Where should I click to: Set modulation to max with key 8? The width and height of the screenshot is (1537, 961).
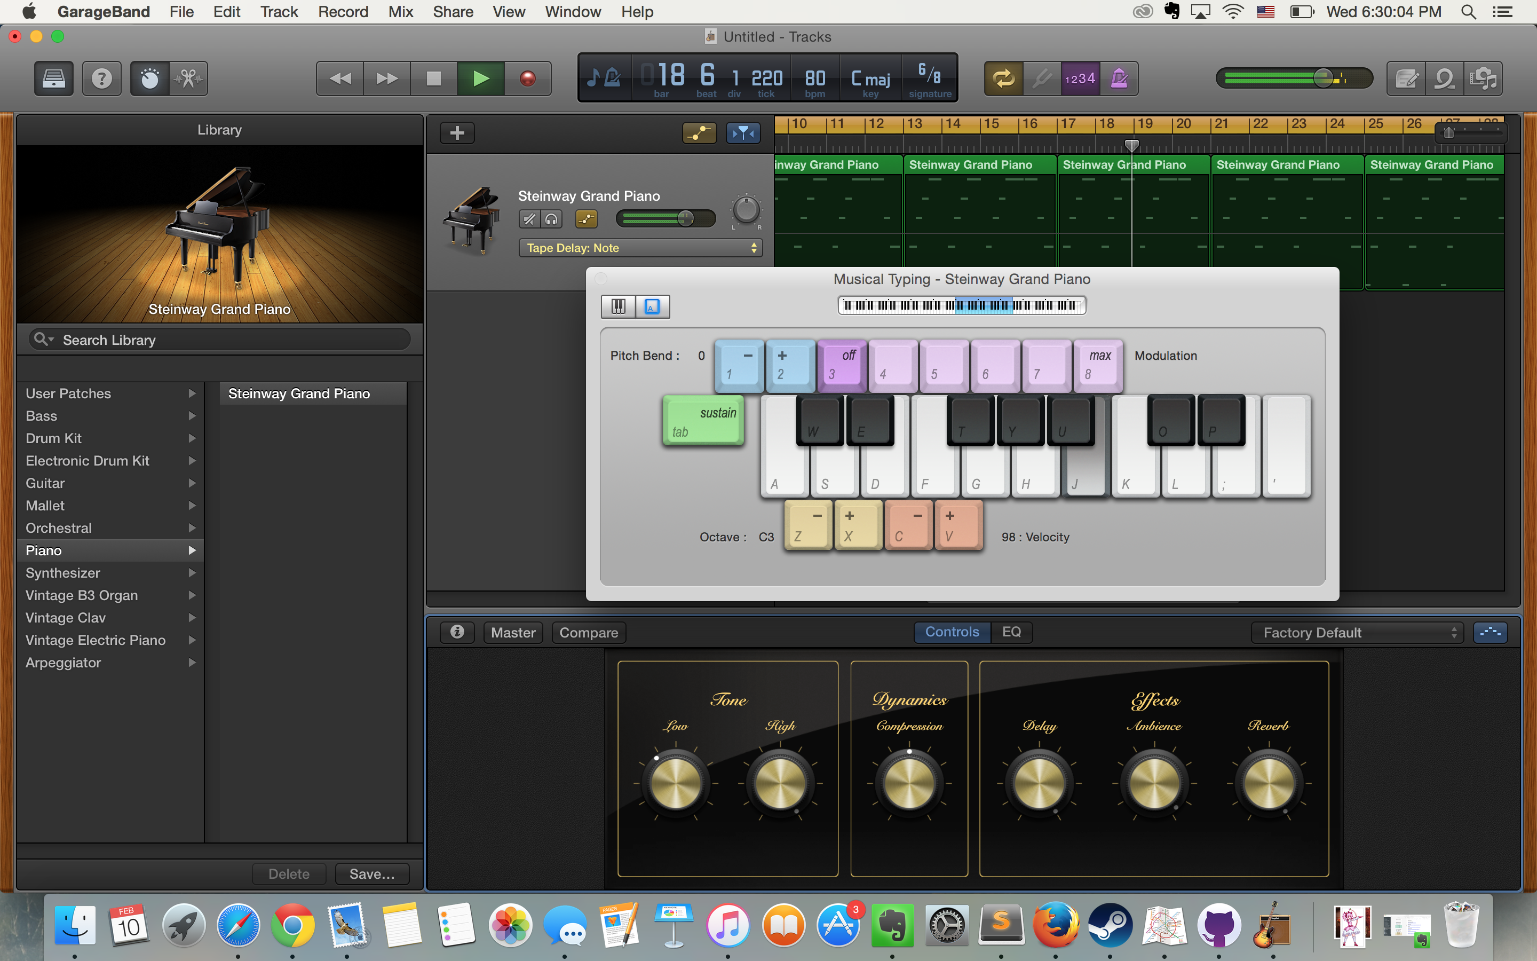(1098, 366)
